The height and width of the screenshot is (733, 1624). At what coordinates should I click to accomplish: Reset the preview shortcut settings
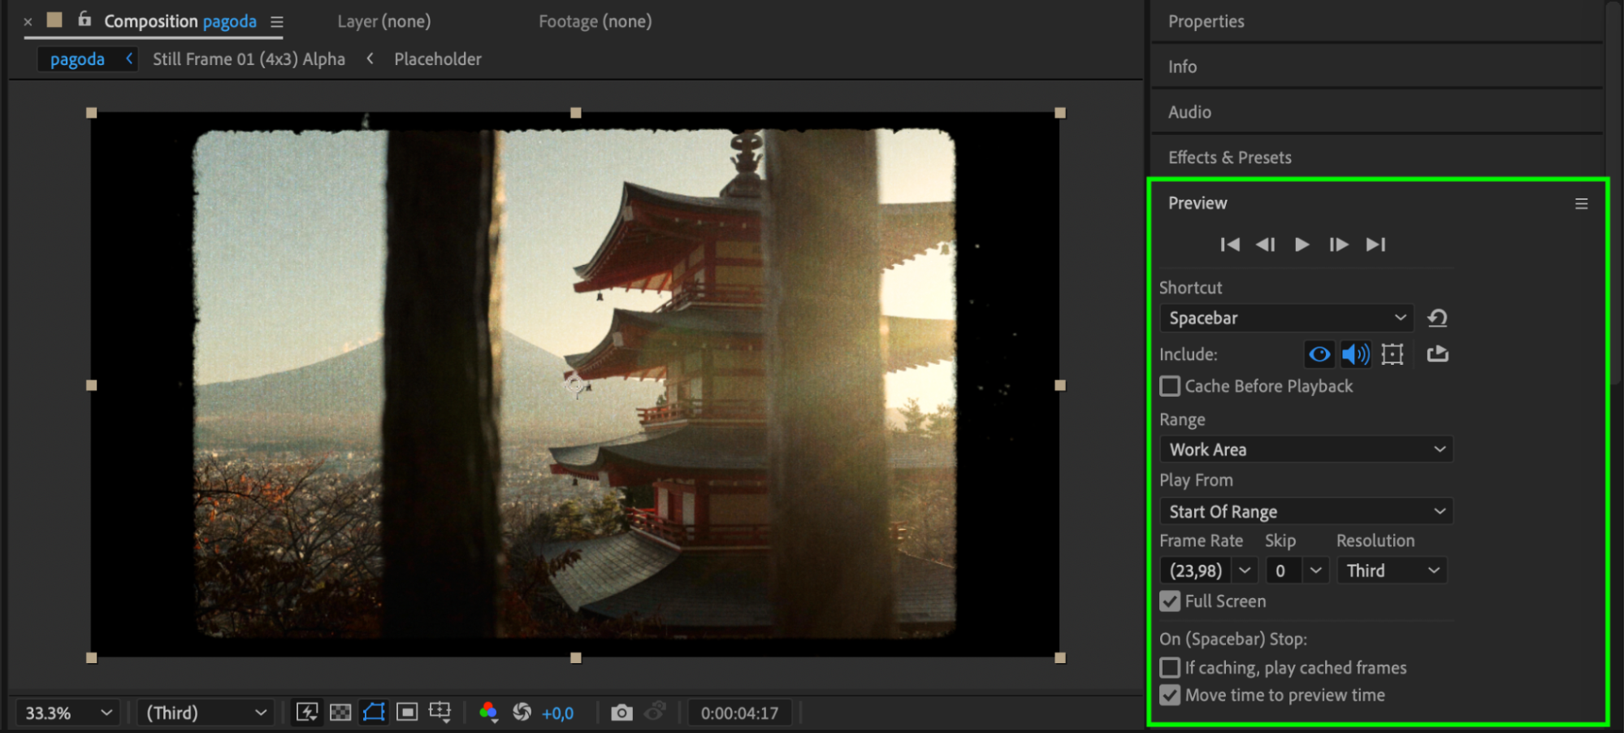[1437, 318]
